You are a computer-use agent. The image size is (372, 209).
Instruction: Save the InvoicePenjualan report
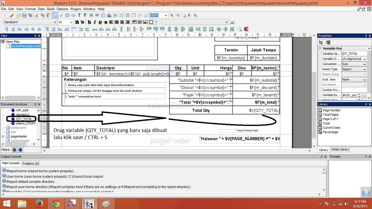(24, 15)
